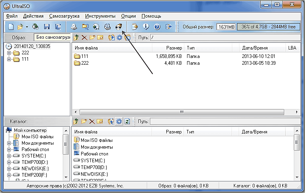Sort image list by 'Размер' column

click(168, 48)
